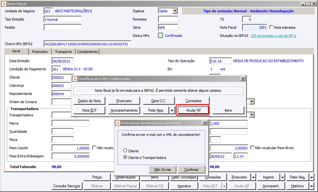Click the Selecionar destinatários do Email dialog icon

[118, 123]
